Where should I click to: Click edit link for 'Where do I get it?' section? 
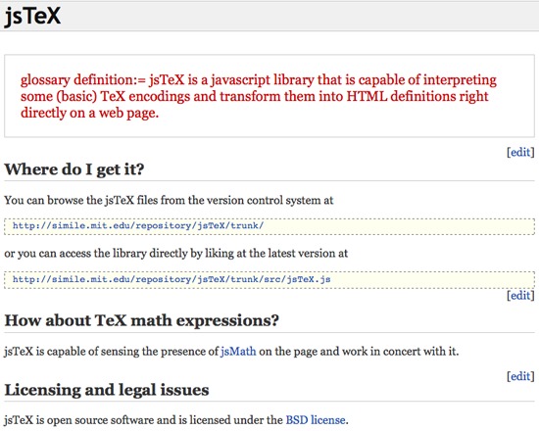coord(520,152)
